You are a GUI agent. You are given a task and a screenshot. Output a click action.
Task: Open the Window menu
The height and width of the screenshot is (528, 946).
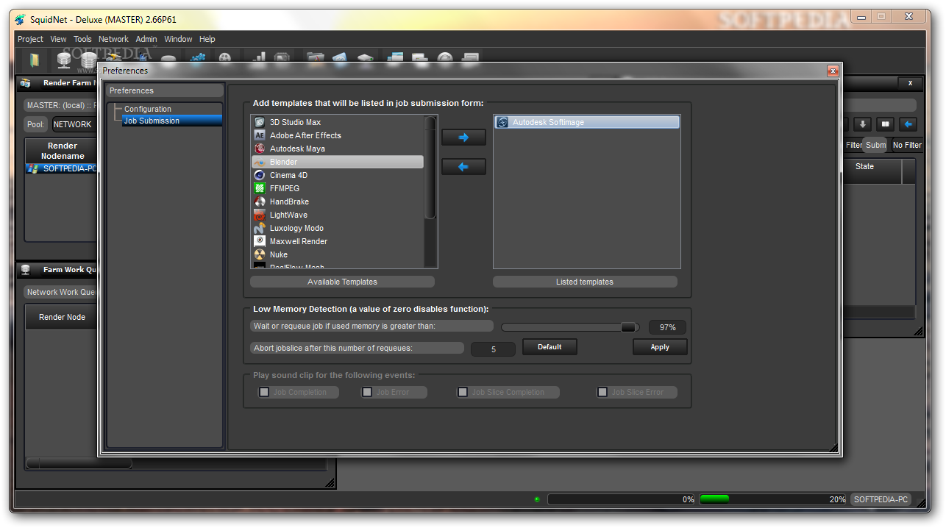tap(178, 39)
